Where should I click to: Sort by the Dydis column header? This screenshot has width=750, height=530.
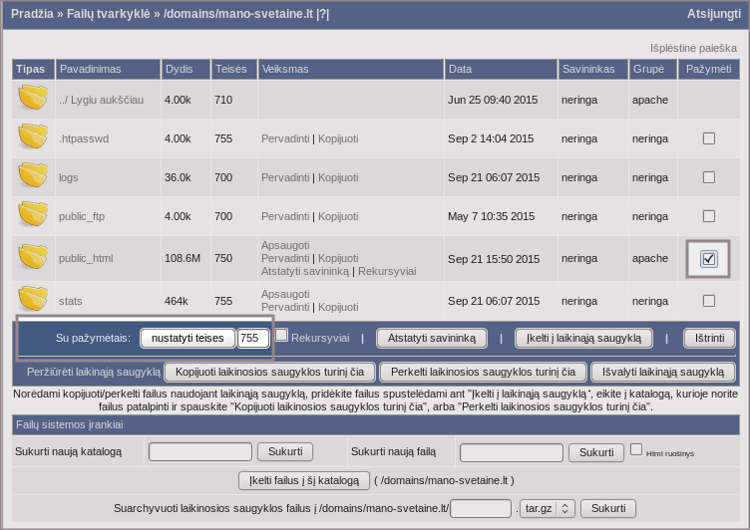point(178,70)
